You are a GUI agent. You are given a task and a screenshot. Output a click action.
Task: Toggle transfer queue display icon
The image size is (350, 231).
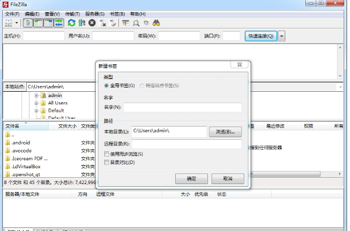pos(59,23)
